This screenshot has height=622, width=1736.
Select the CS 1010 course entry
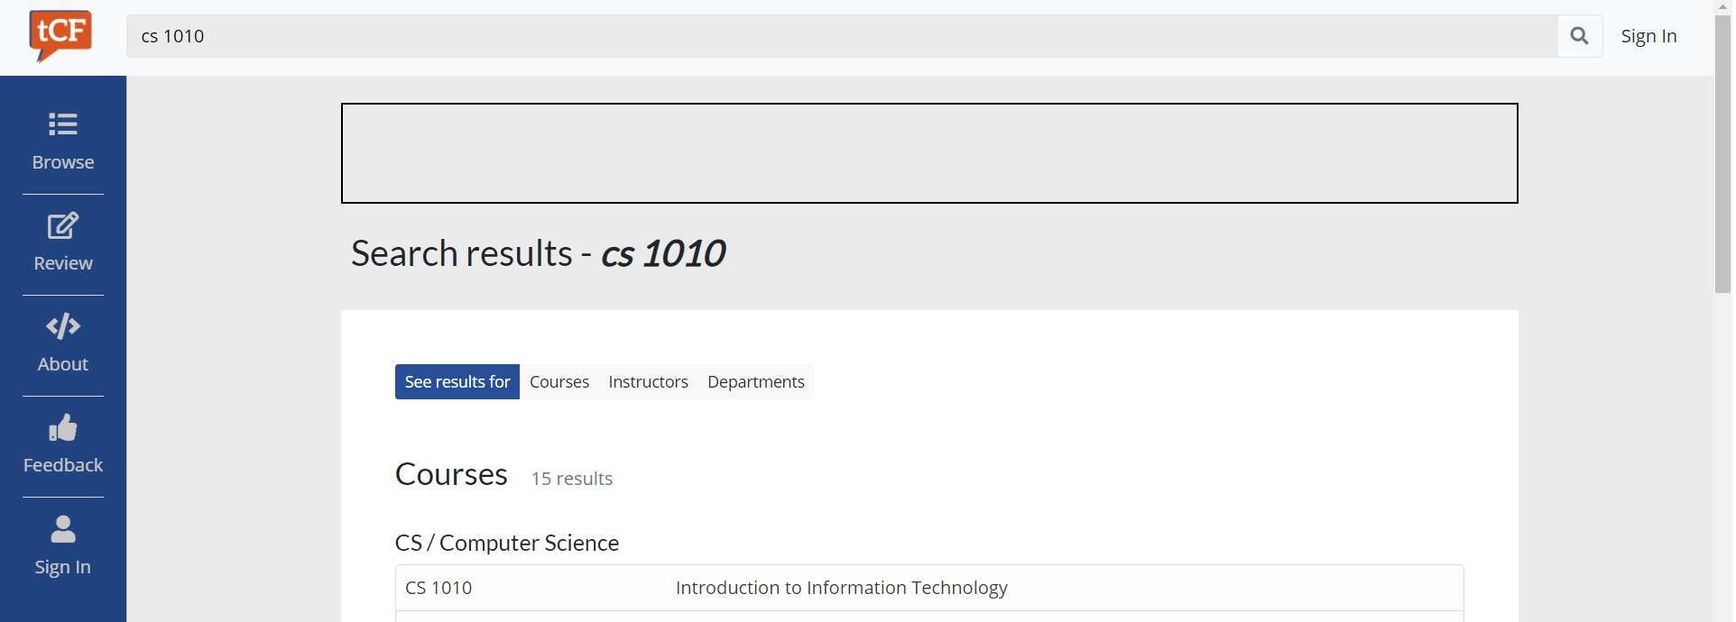click(x=439, y=587)
